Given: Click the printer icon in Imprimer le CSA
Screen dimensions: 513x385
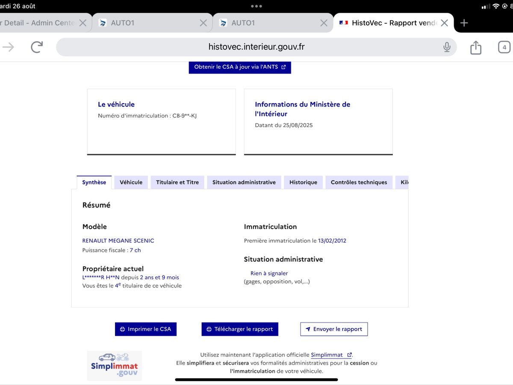Looking at the screenshot, I should tap(123, 329).
